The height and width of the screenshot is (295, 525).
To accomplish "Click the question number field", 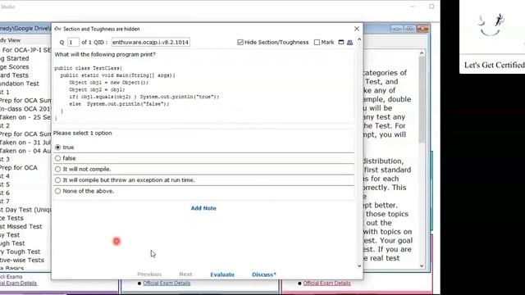I will (73, 42).
